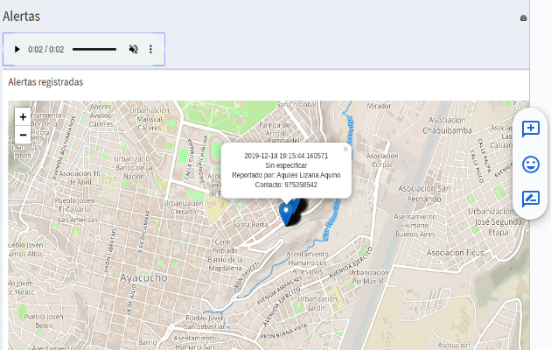Unmute the audio player volume
The width and height of the screenshot is (551, 350).
click(133, 50)
